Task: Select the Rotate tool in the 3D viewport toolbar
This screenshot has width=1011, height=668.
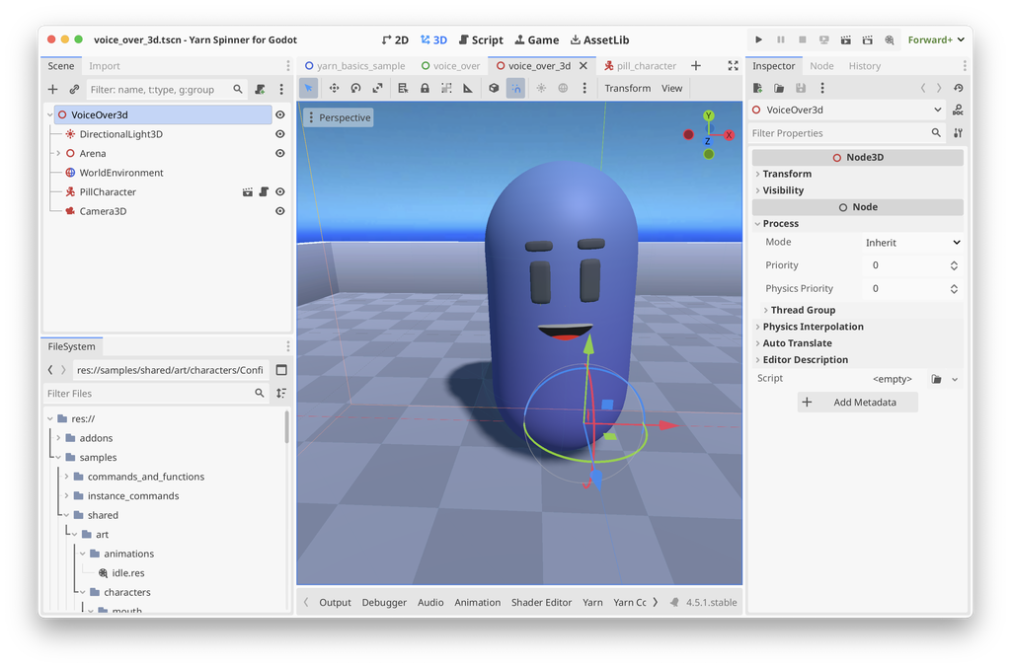Action: point(354,88)
